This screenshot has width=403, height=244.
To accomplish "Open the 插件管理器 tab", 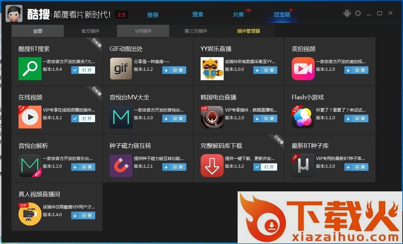I will point(248,31).
